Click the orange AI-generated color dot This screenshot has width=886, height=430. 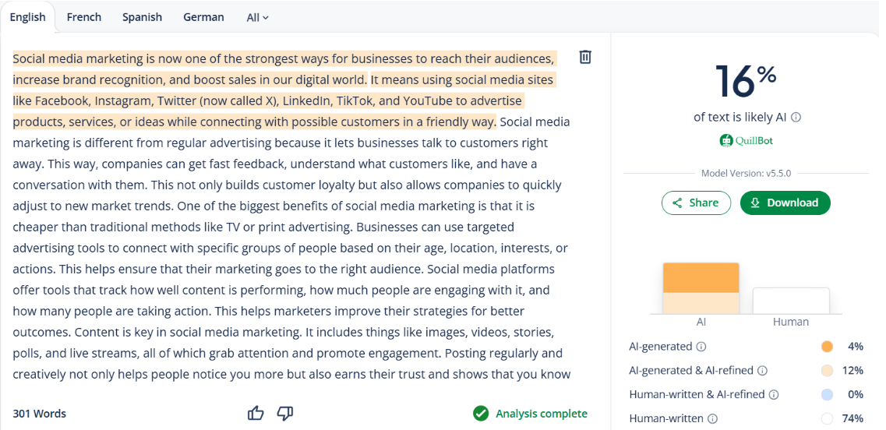(827, 347)
